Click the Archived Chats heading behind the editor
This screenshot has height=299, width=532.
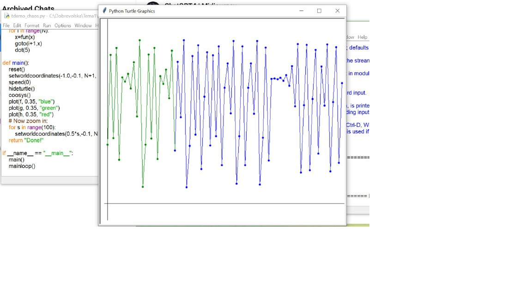point(28,8)
